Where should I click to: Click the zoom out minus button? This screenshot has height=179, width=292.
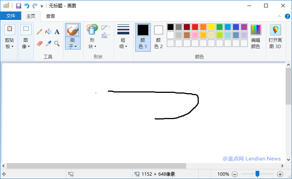point(235,174)
